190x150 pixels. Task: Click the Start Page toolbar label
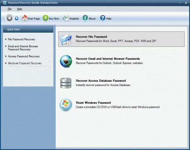34,19
